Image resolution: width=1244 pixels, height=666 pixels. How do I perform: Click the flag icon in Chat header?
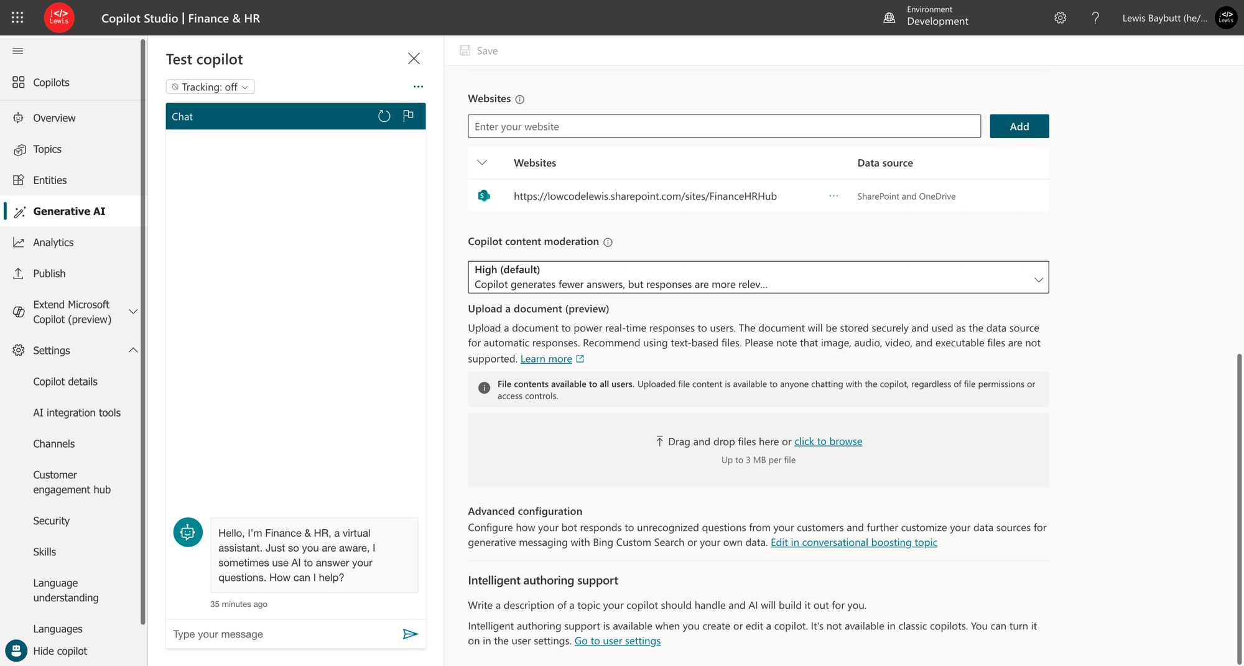409,116
